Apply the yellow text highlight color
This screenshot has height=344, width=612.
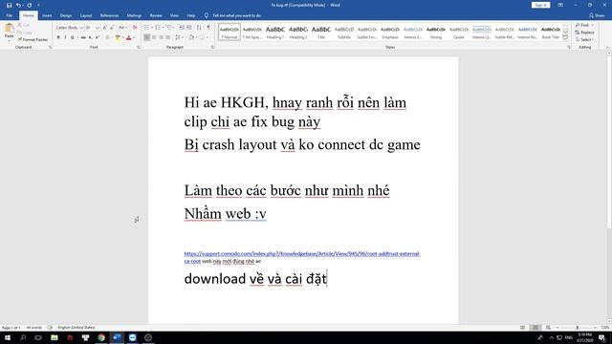point(118,37)
